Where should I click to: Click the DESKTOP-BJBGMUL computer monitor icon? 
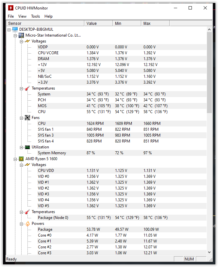pyautogui.click(x=15, y=29)
